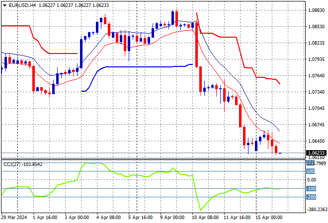Click the CCI 0.00 scale value
Viewport: 328px width, 223px height.
click(x=312, y=180)
